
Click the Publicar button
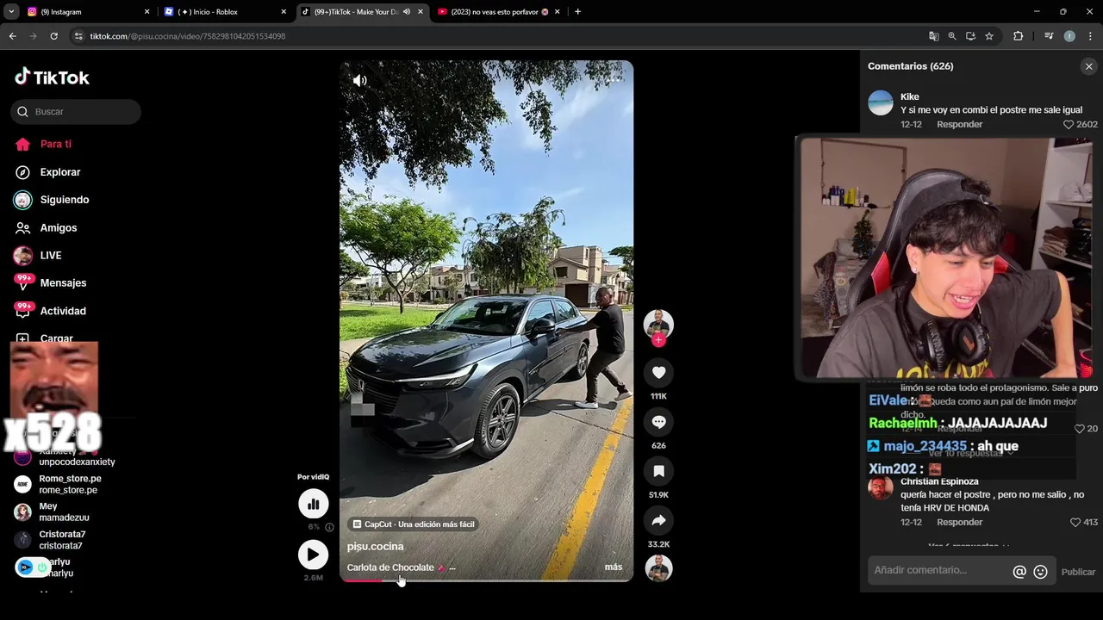(1078, 572)
